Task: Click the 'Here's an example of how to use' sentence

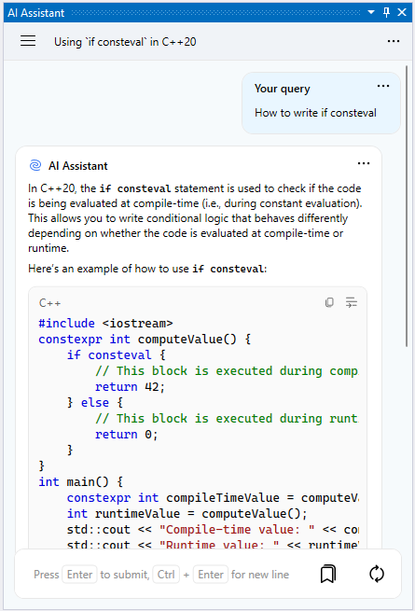Action: click(x=147, y=269)
